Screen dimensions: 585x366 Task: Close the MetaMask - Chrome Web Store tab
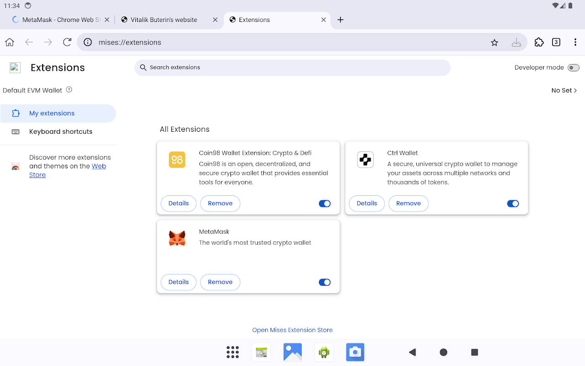tap(107, 20)
